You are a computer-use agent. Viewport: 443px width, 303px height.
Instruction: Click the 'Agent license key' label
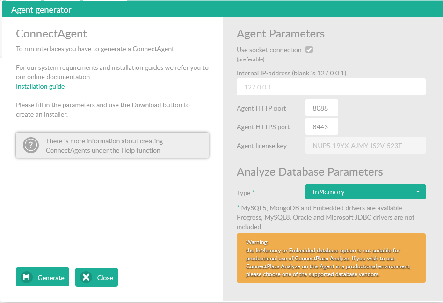(x=261, y=146)
